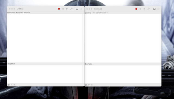Toggle bottom accessory pane in Untitled 2 window
Screen dimensions: 174x99
154,9
